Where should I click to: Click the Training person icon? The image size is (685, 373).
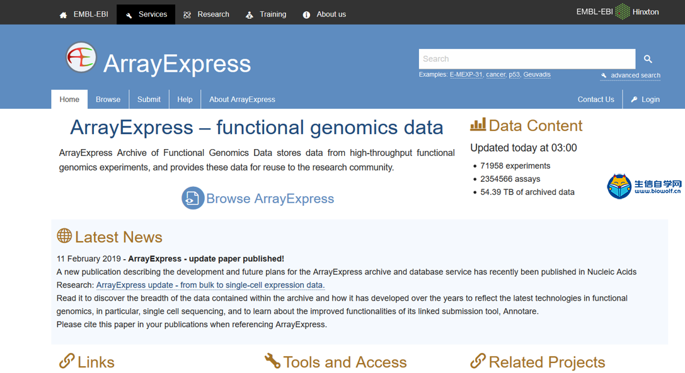click(250, 15)
